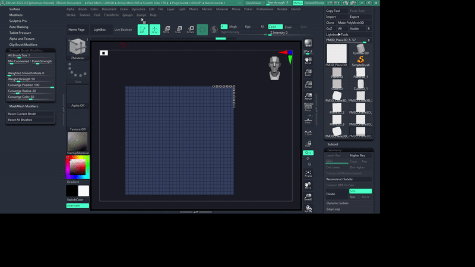Screen dimensions: 475x267
Task: Expand the Subtool palette section
Action: tap(333, 144)
